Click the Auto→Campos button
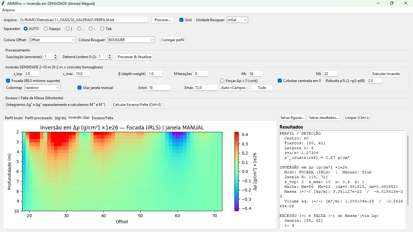 pyautogui.click(x=233, y=88)
